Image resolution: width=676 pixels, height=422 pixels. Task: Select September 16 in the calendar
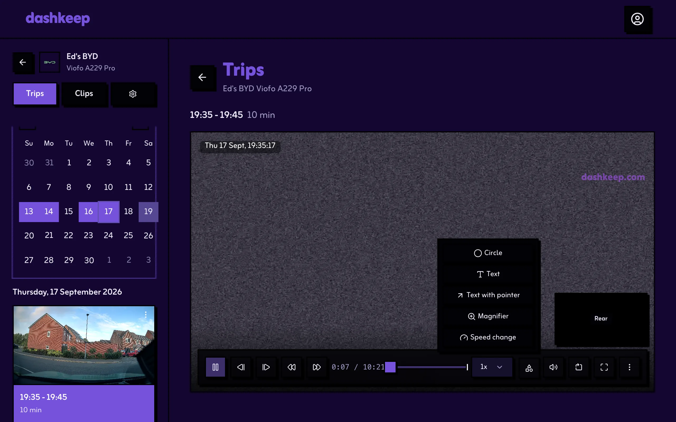pos(88,212)
